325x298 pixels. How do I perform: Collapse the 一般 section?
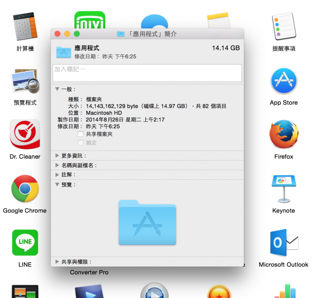click(x=57, y=89)
